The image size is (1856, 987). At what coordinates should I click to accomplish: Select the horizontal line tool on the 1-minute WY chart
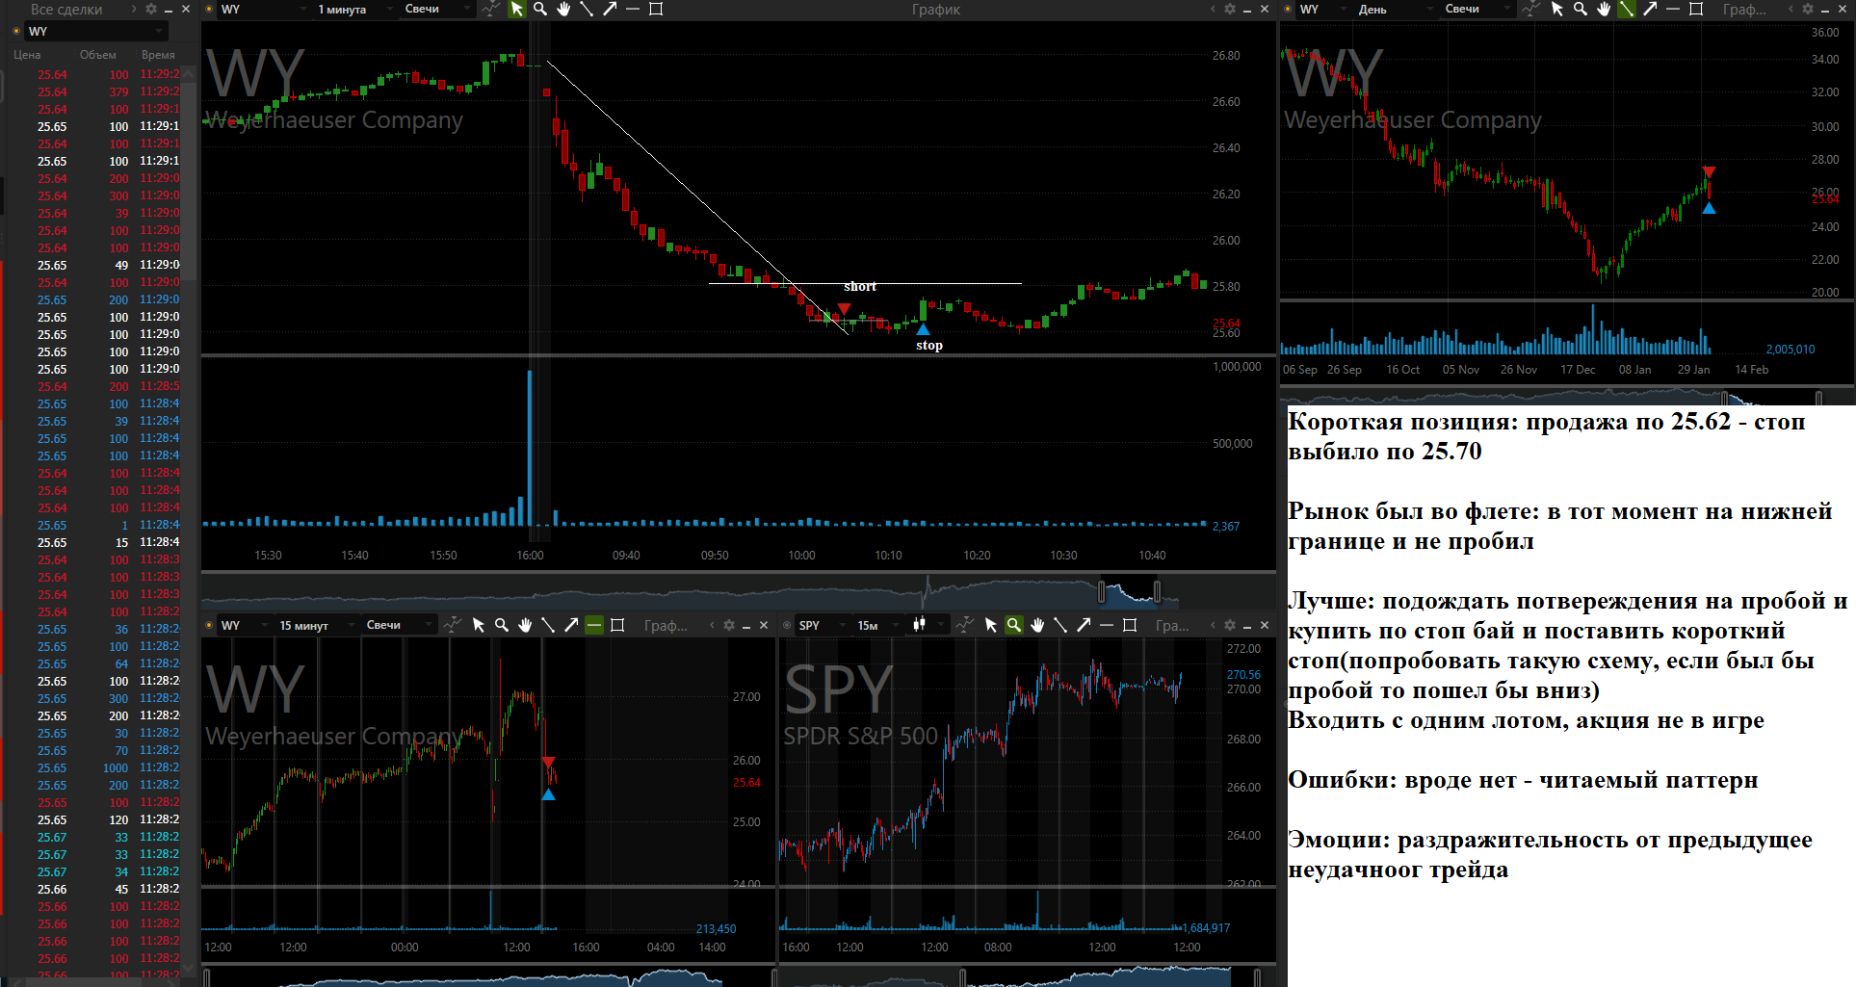click(x=633, y=9)
